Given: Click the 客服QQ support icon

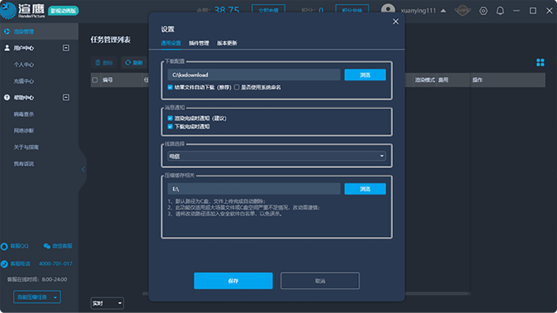Looking at the screenshot, I should tap(5, 245).
